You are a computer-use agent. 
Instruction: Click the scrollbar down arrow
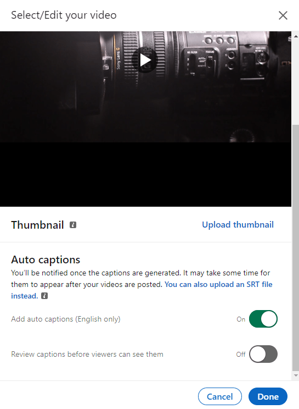[296, 375]
